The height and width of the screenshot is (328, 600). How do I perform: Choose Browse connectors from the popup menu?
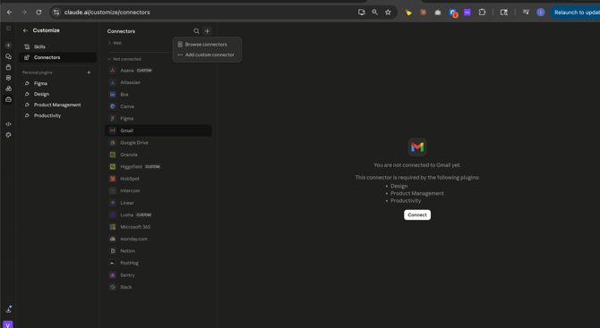point(207,45)
